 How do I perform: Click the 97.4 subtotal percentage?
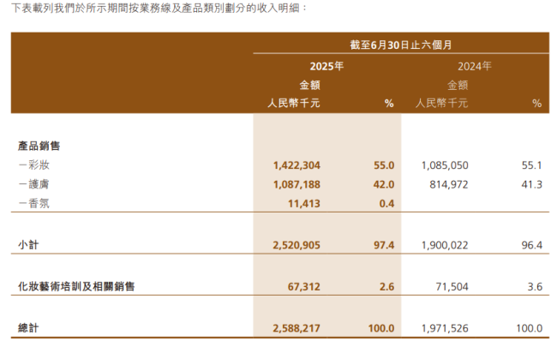tap(382, 245)
